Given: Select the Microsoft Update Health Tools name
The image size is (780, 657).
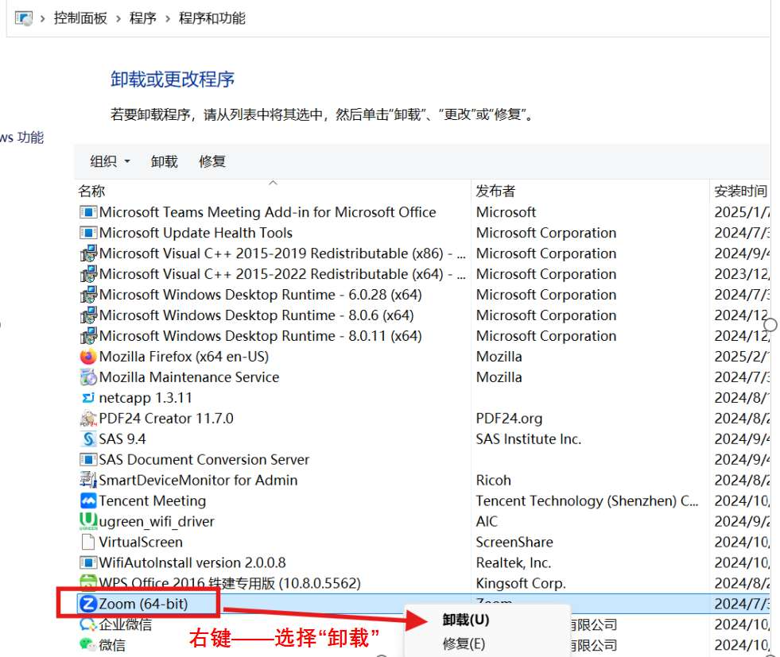Looking at the screenshot, I should pos(196,233).
